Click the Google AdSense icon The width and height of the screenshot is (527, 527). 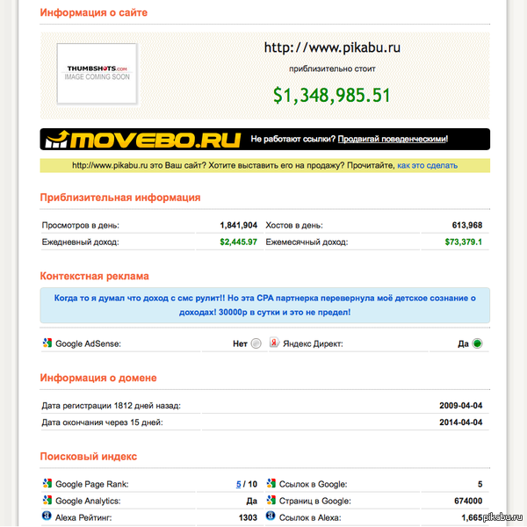click(47, 343)
